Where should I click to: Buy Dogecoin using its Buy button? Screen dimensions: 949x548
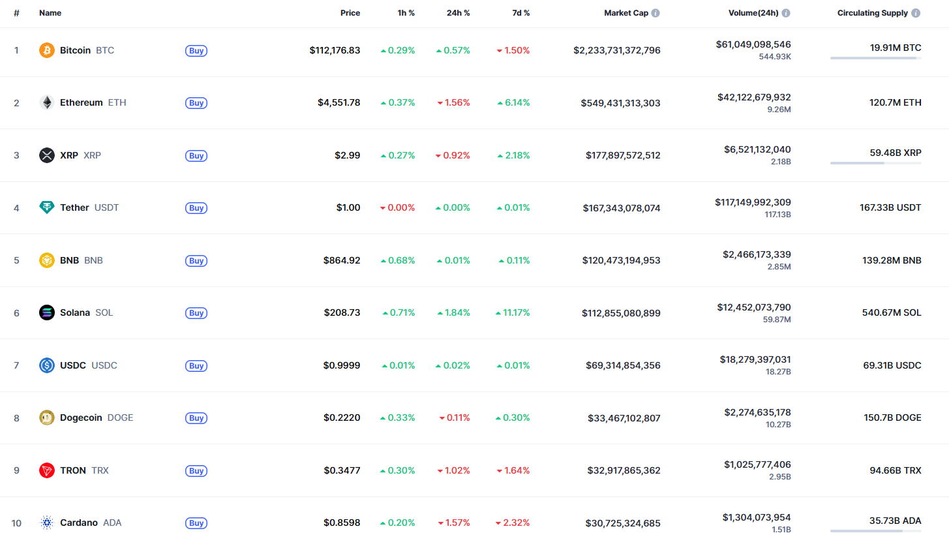[196, 418]
